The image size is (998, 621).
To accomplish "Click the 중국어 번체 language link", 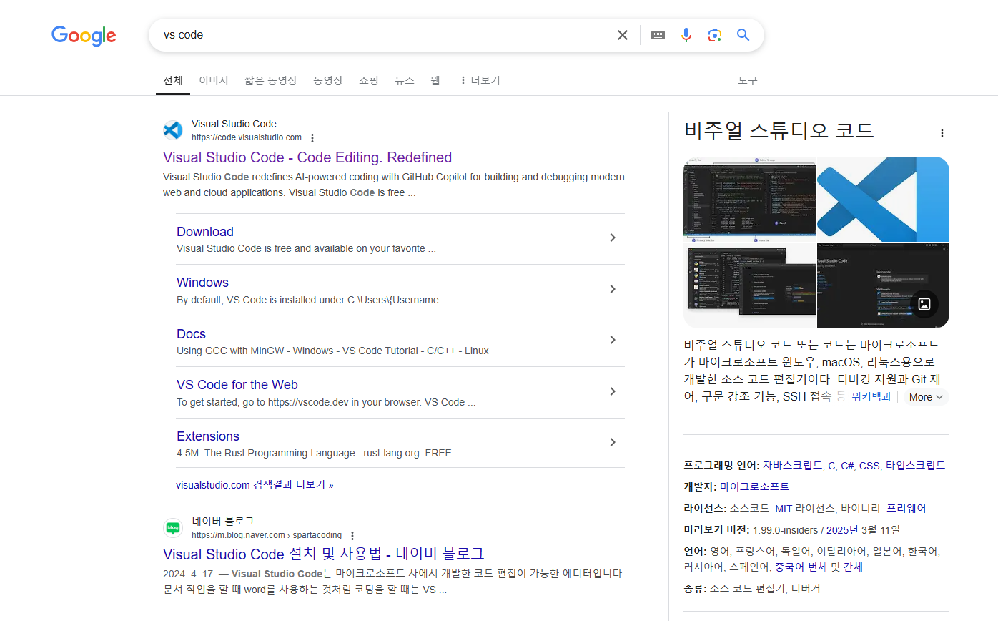I will click(801, 567).
